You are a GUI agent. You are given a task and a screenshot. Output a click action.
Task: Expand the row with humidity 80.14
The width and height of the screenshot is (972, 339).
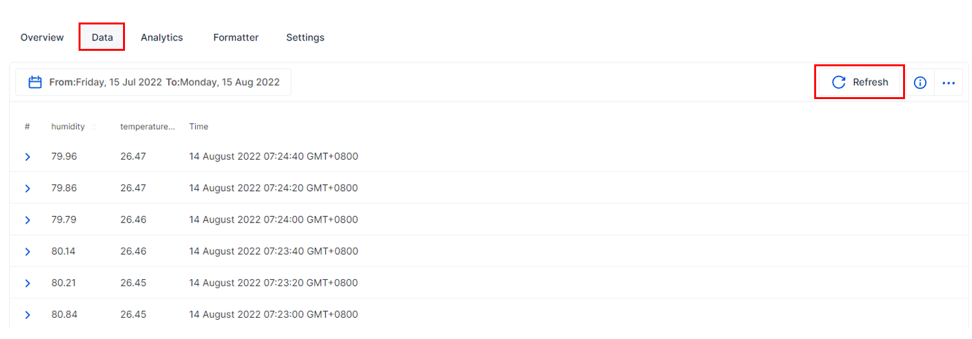[x=28, y=252]
